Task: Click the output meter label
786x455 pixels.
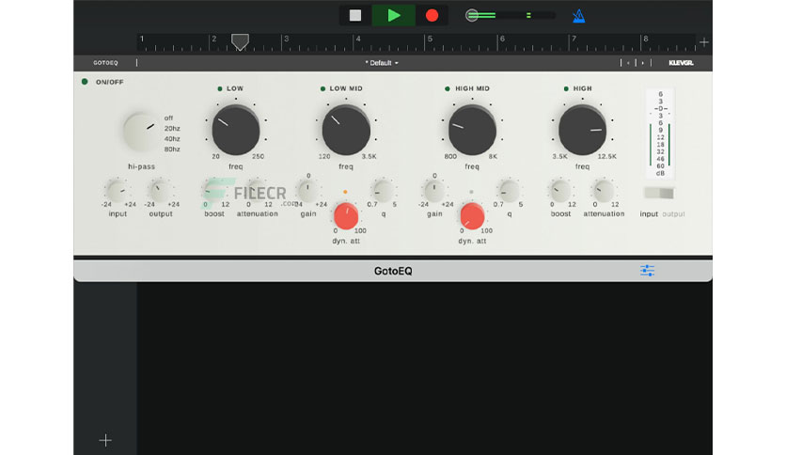Action: tap(673, 214)
